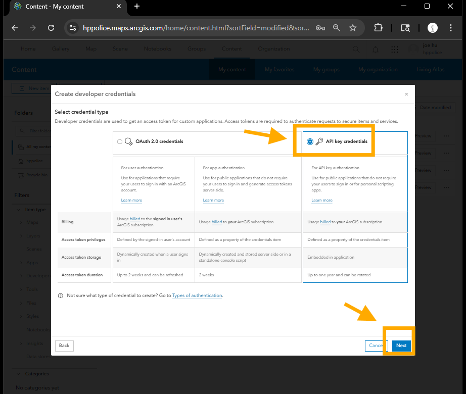The image size is (466, 394).
Task: Click the ArcGIS search magnifier icon
Action: click(x=356, y=50)
